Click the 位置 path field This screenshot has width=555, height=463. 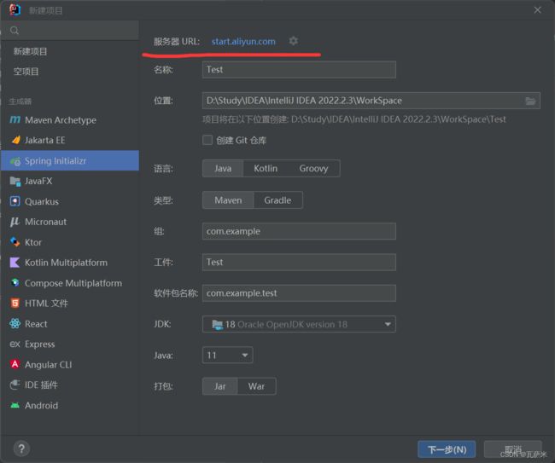[x=371, y=101]
